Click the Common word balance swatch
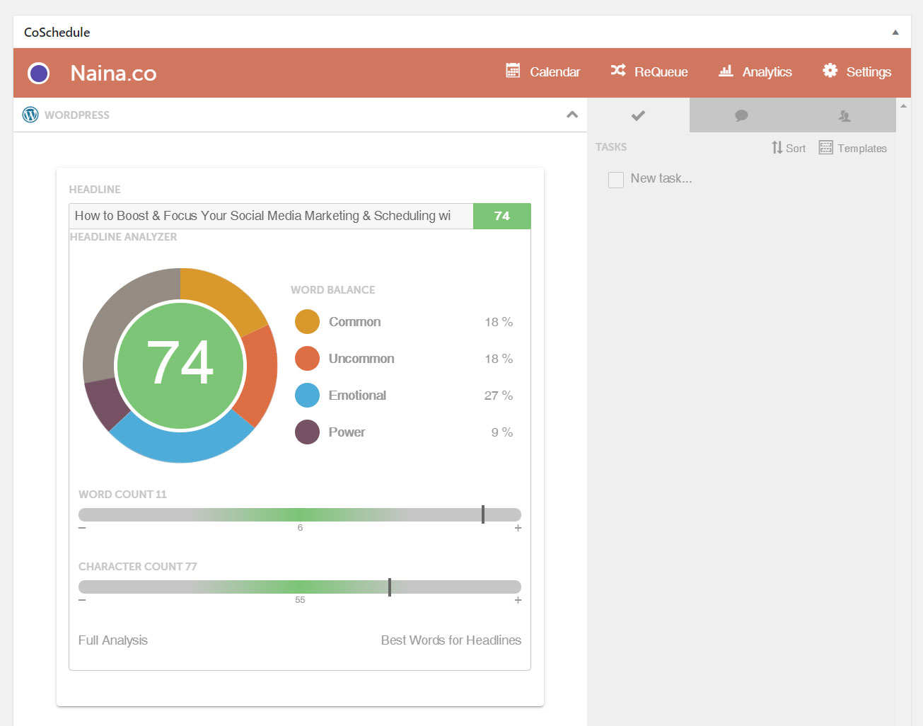The image size is (923, 726). click(x=307, y=322)
